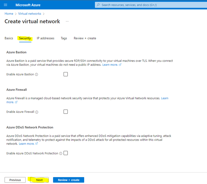Viewport: 207px width, 184px height.
Task: Open the ellipsis more options menu
Action: point(67,21)
